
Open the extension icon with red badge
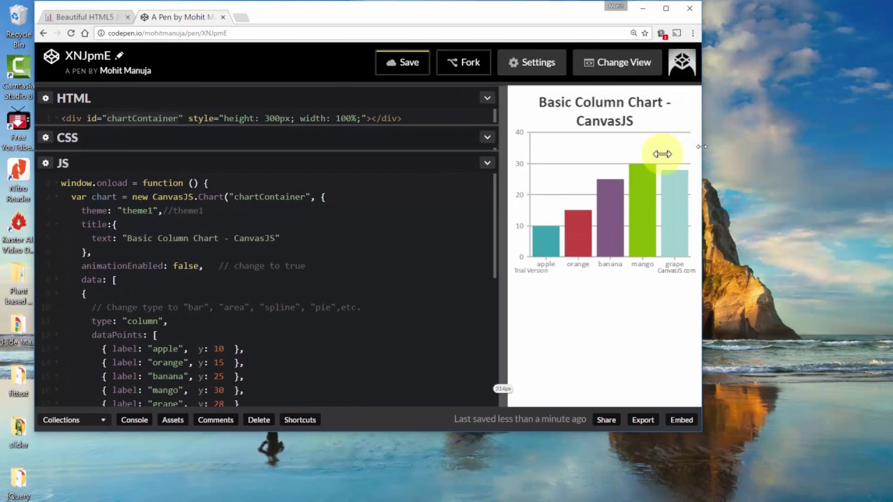[662, 33]
